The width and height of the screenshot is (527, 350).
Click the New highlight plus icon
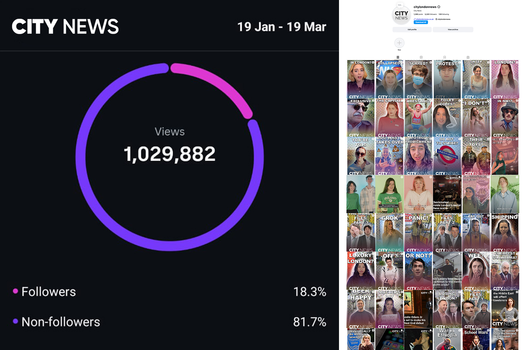coord(399,43)
